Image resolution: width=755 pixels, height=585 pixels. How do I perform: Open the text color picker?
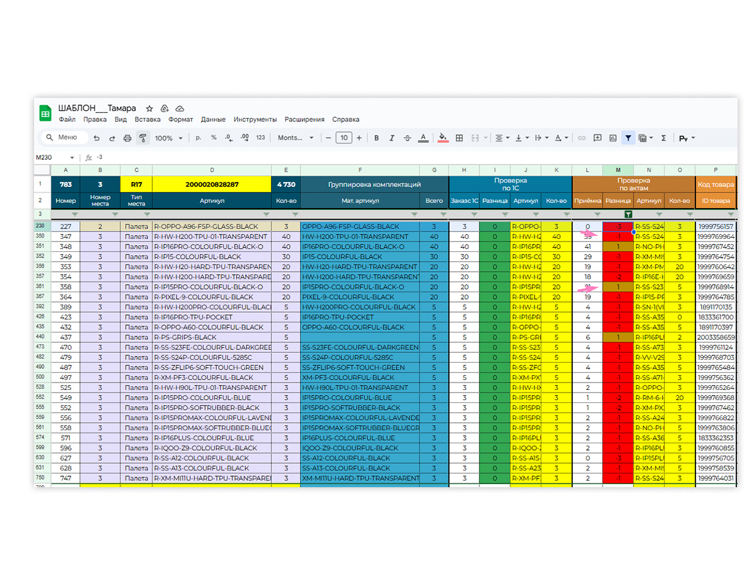[x=422, y=138]
